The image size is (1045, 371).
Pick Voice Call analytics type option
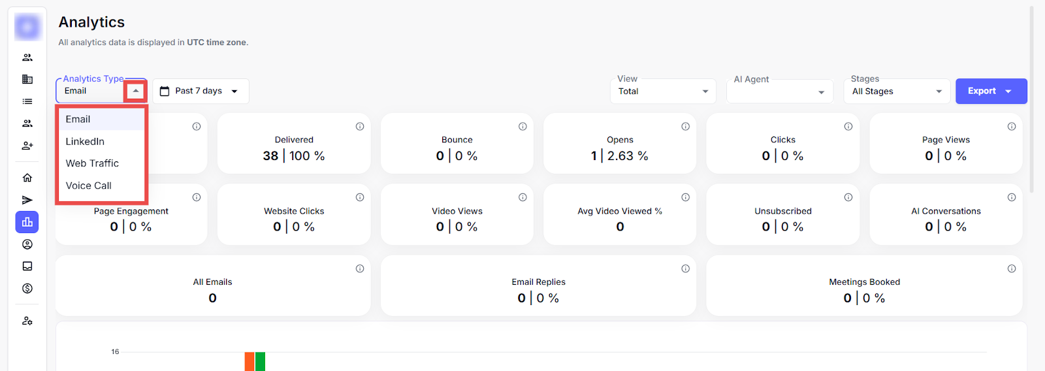click(x=89, y=185)
